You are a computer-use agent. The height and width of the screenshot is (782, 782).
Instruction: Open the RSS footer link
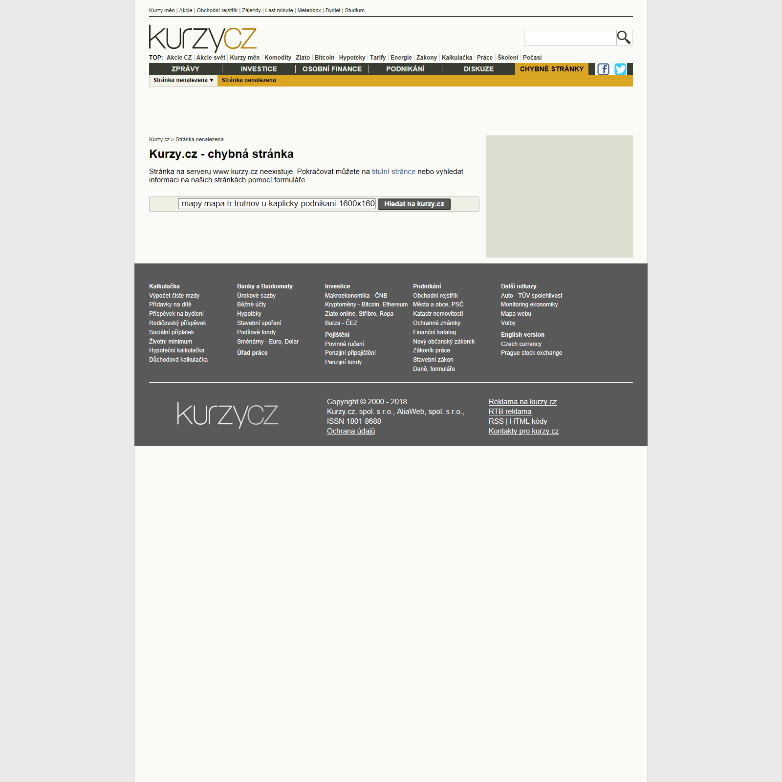pos(496,421)
